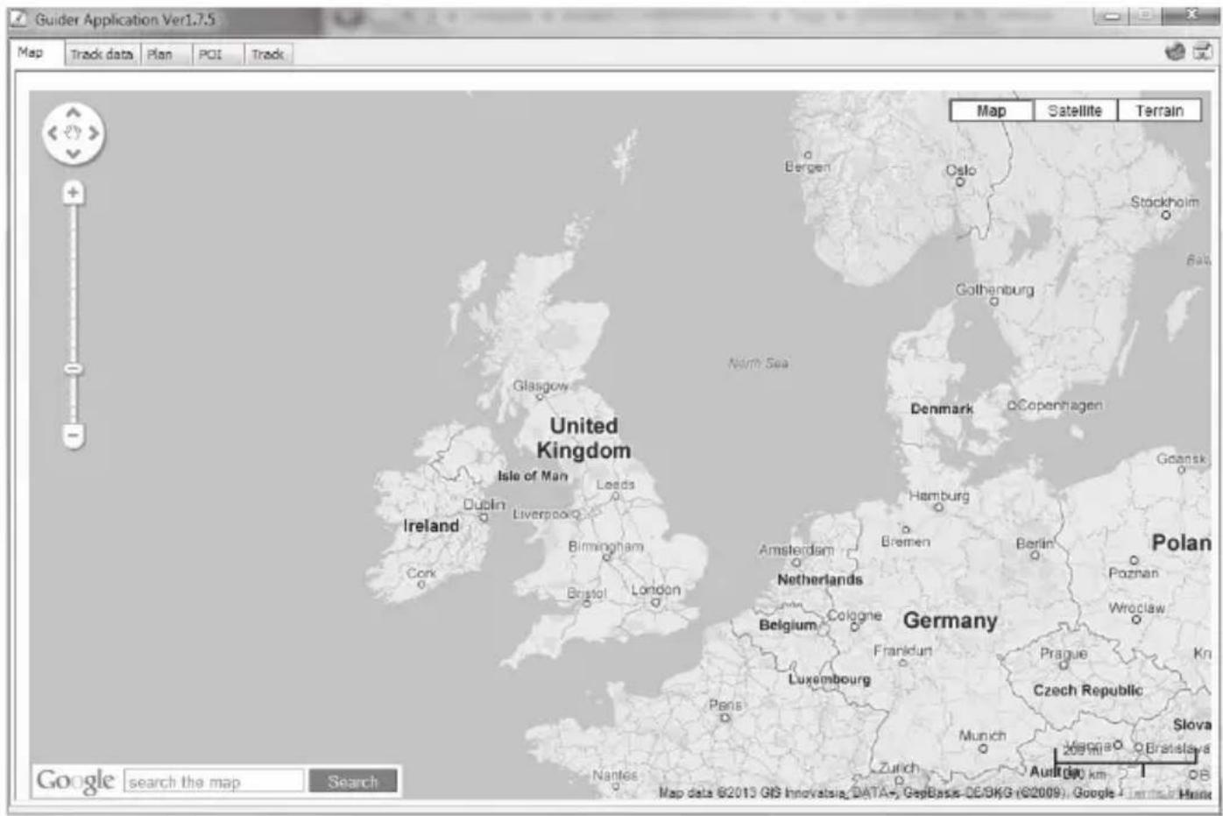The image size is (1223, 816).
Task: Click the search the map field
Action: [x=214, y=781]
